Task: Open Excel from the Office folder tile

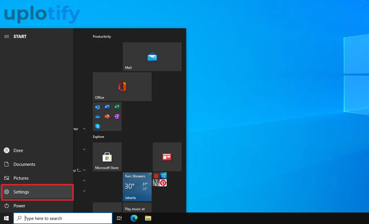Action: 117,107
